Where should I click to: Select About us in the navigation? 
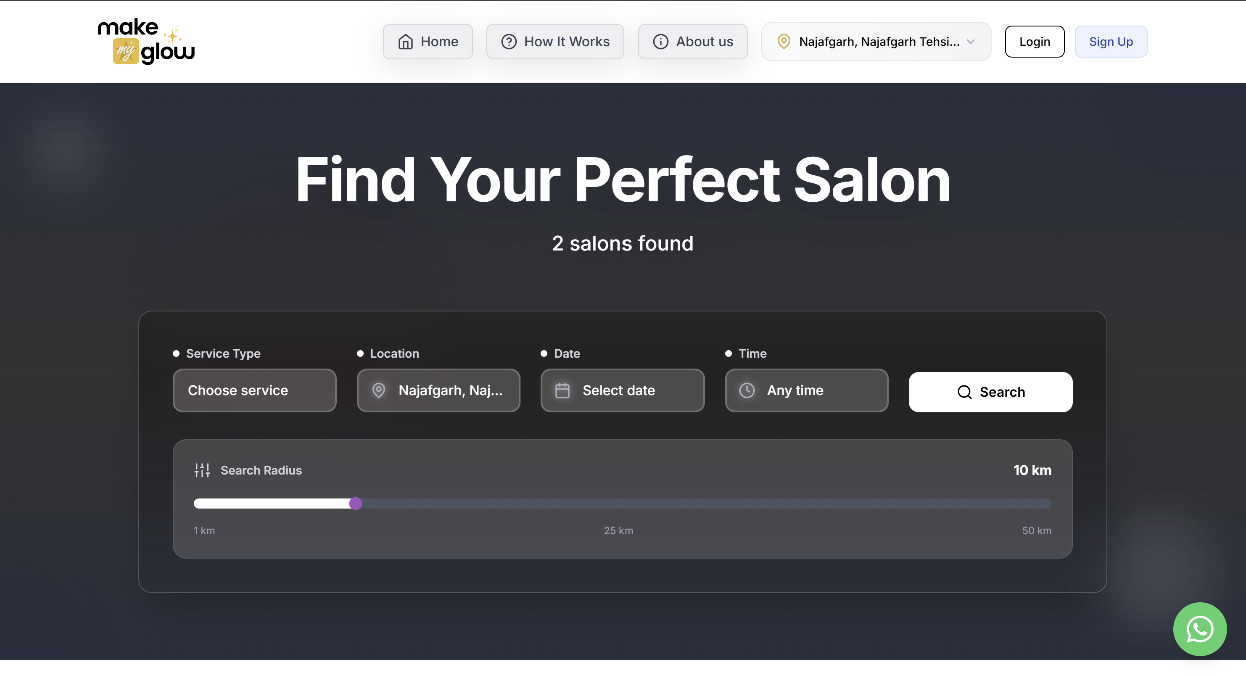(x=693, y=42)
